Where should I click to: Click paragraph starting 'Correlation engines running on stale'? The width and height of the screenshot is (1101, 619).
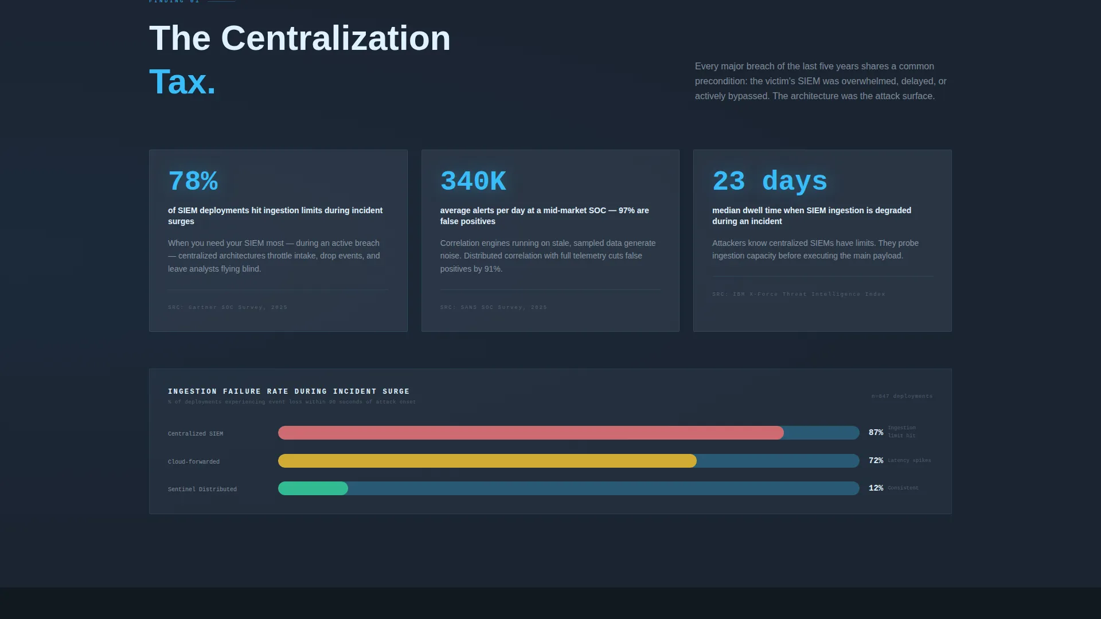point(548,256)
